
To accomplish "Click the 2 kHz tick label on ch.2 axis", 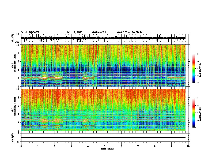I will 19,122.
